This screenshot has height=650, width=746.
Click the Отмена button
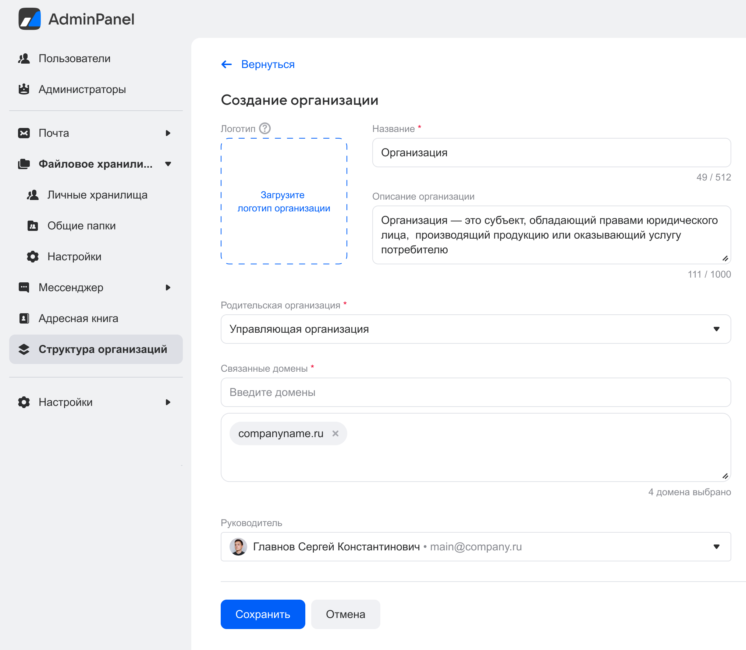click(345, 614)
